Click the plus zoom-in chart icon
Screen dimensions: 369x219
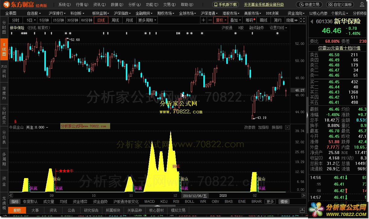(203, 20)
